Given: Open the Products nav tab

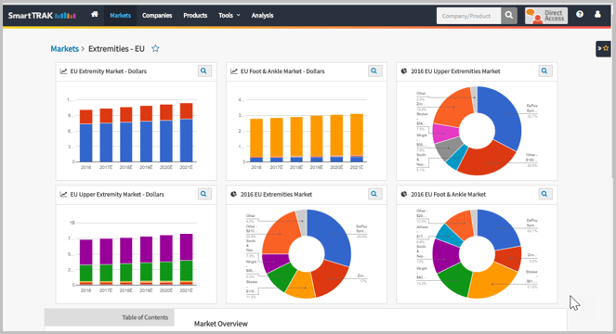Looking at the screenshot, I should (195, 16).
